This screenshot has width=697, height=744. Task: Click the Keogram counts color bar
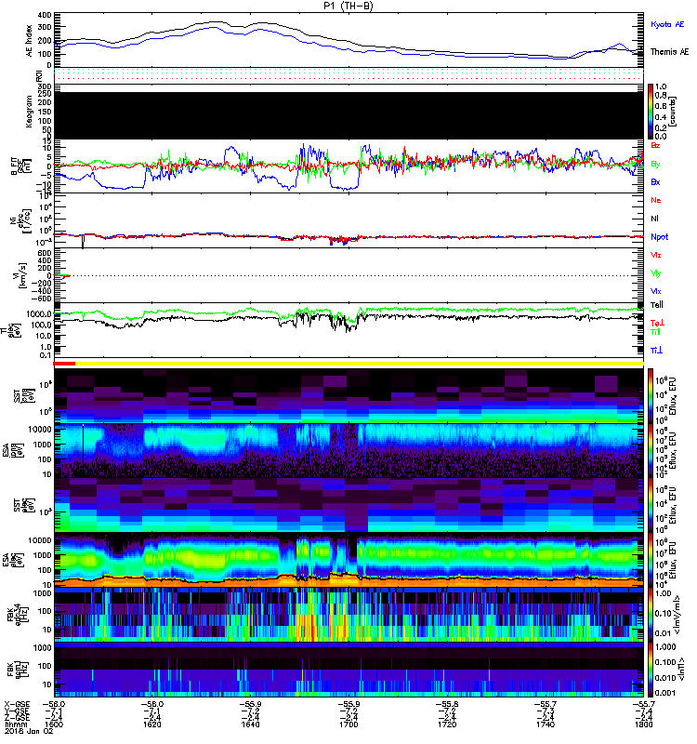pyautogui.click(x=651, y=112)
